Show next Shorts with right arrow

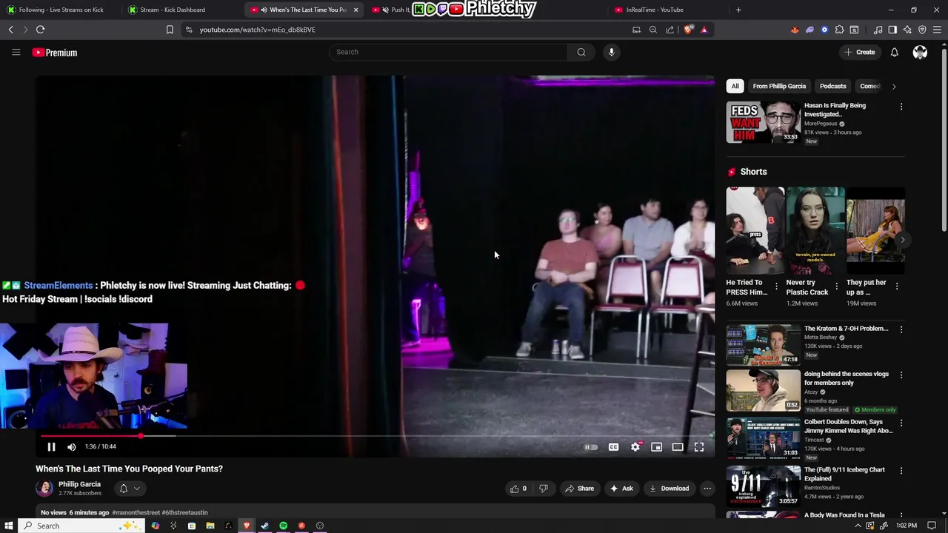902,240
